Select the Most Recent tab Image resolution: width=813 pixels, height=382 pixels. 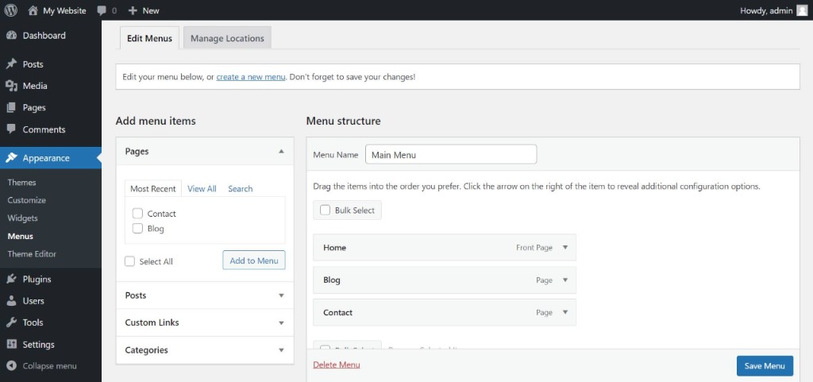point(153,189)
